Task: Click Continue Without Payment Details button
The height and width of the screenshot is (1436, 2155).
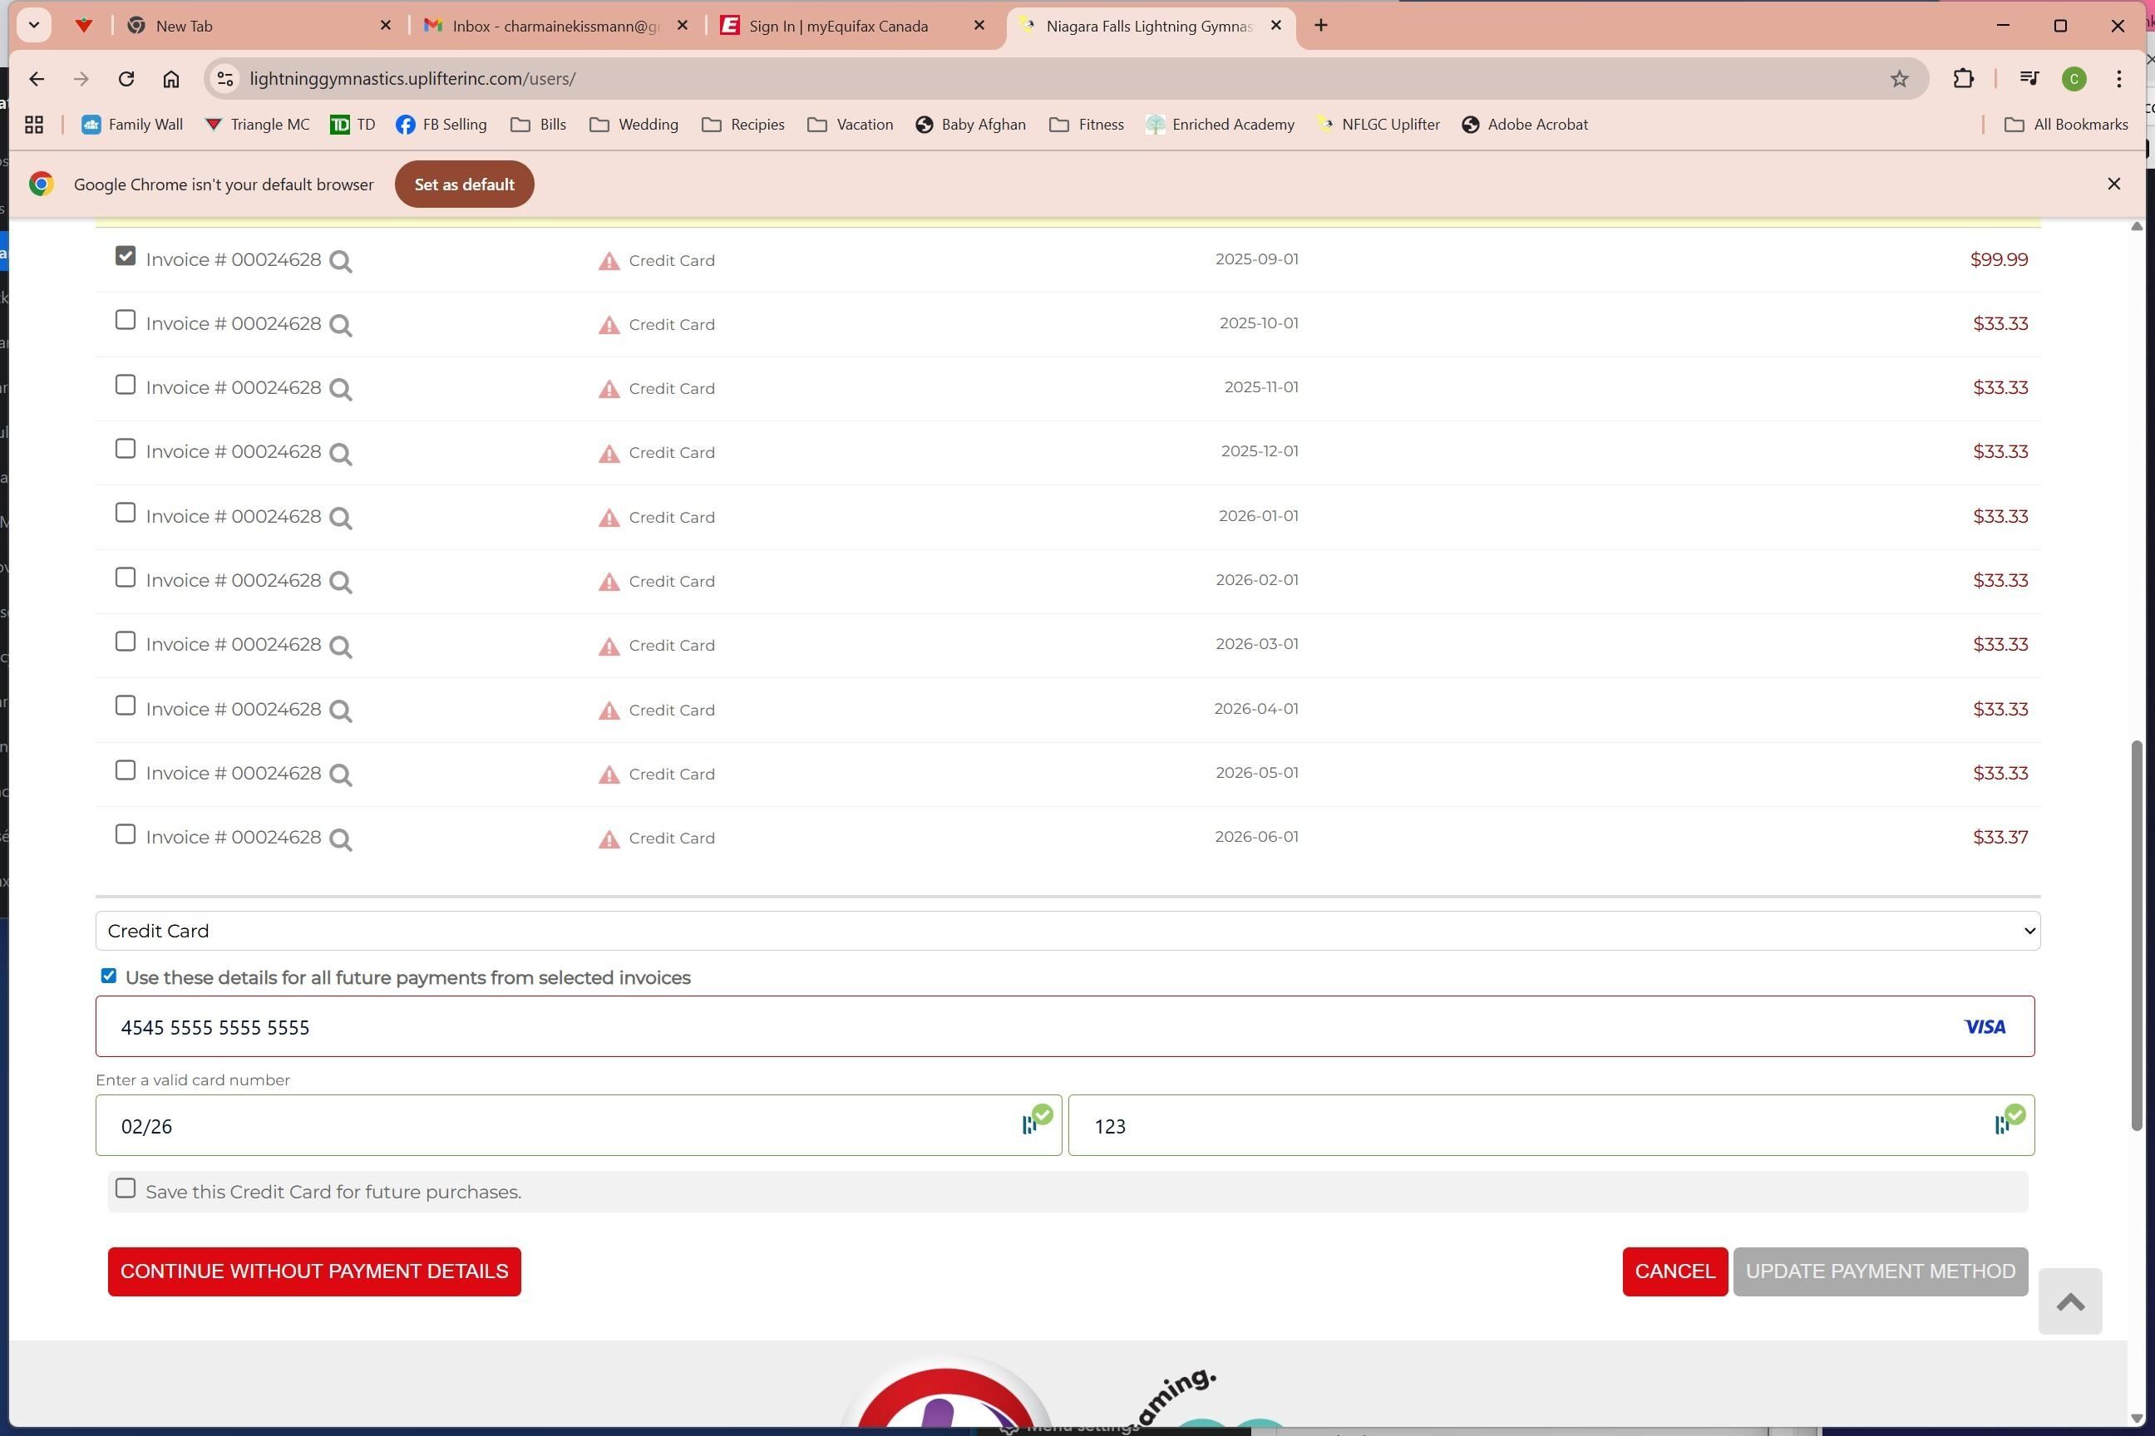Action: click(x=313, y=1271)
